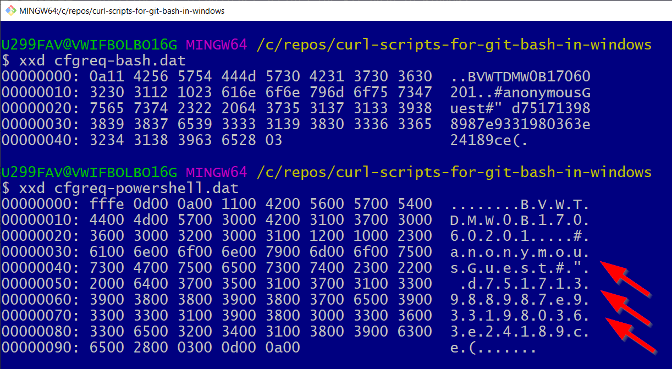Click the ASCII text '3.3.1.9.8.0.3.6.'
This screenshot has width=672, height=369.
pyautogui.click(x=520, y=317)
